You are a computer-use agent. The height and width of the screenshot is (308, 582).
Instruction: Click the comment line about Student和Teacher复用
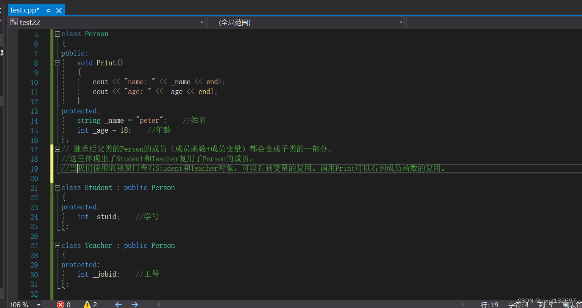158,159
